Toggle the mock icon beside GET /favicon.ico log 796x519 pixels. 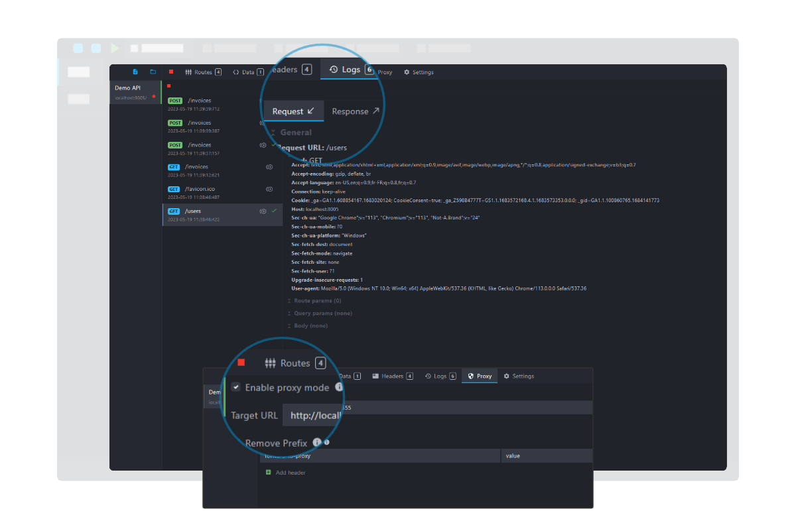coord(269,189)
